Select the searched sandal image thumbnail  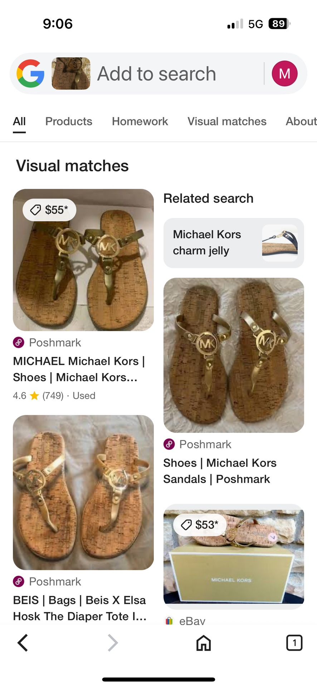coord(71,73)
